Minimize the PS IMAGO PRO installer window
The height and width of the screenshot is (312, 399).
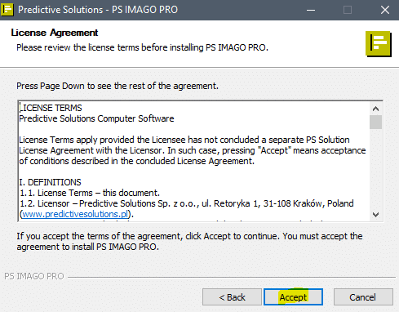311,10
